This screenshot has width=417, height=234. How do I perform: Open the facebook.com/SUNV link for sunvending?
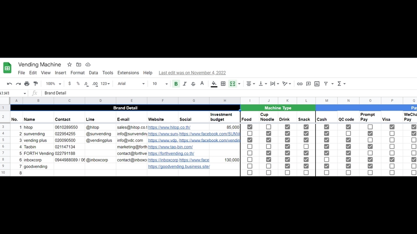tap(209, 134)
